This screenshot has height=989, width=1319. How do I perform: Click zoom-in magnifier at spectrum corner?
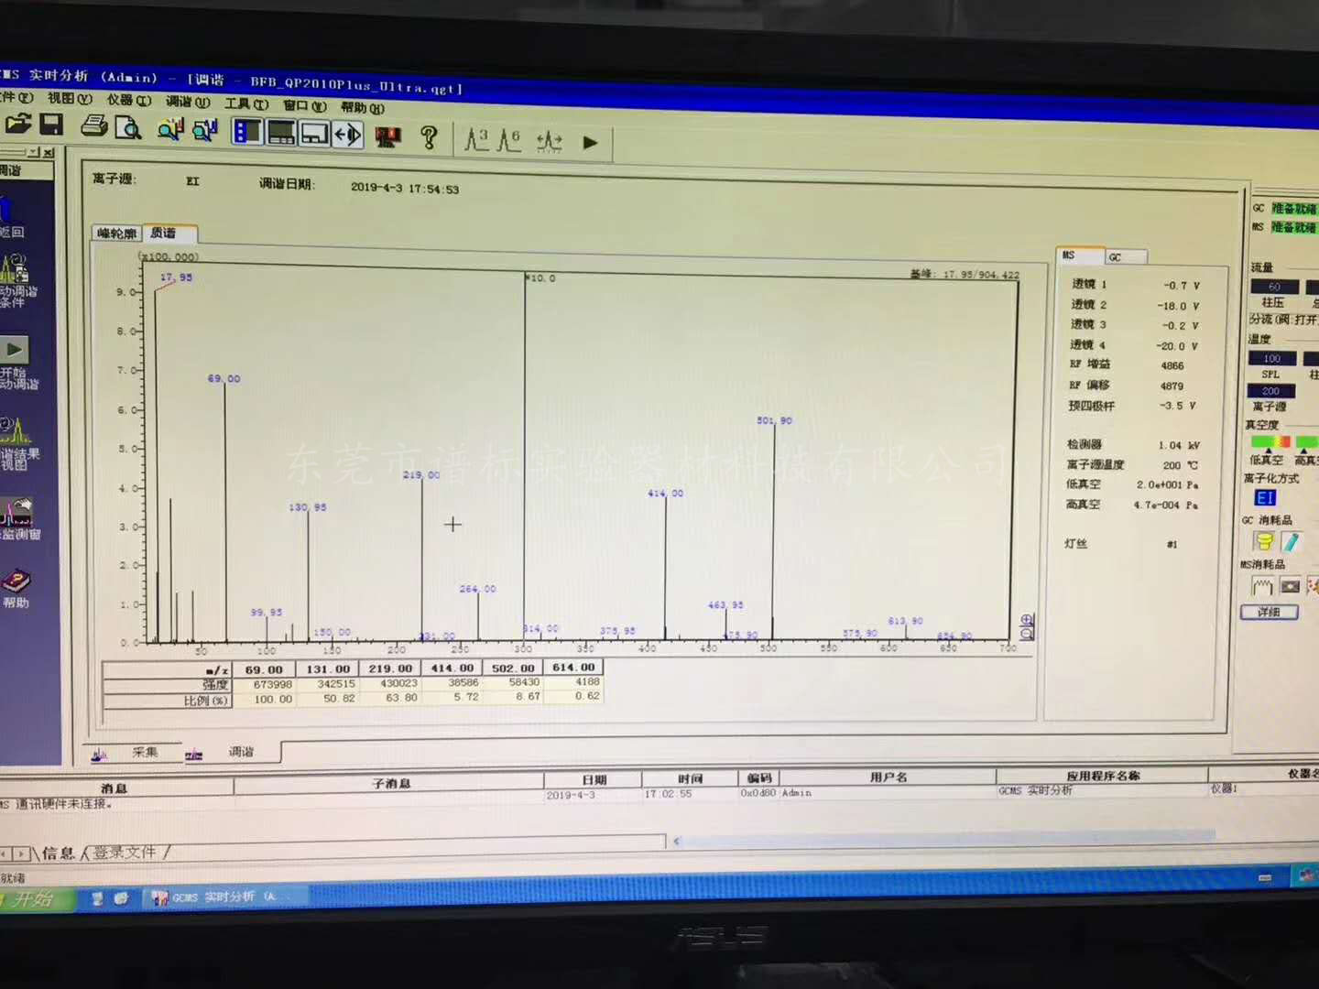[1027, 620]
